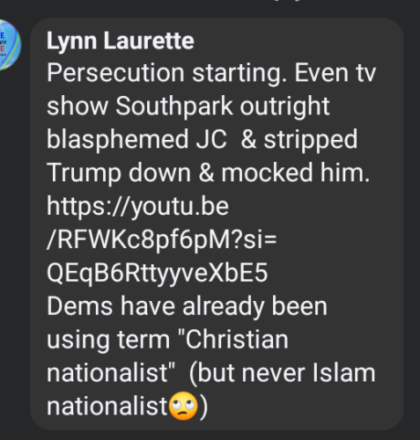
Task: Click the phrase 'blasphemed JC'
Action: (x=136, y=139)
